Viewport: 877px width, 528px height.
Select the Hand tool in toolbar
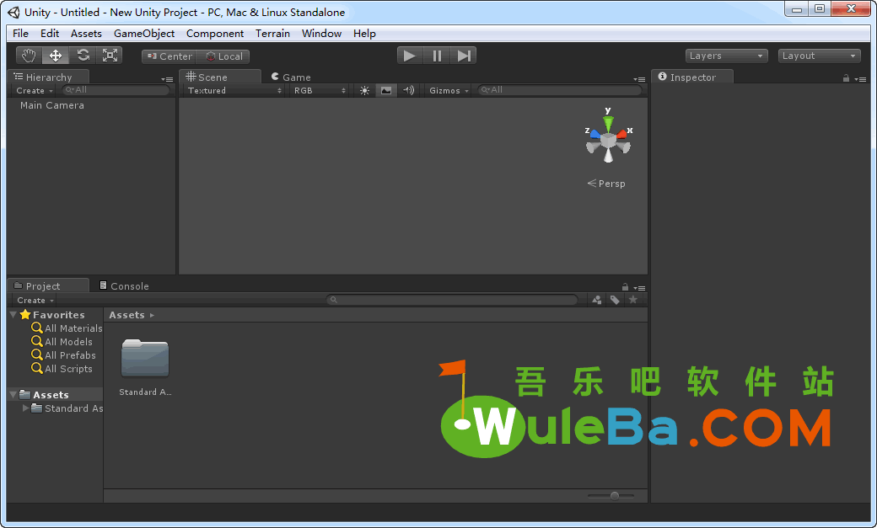(29, 56)
